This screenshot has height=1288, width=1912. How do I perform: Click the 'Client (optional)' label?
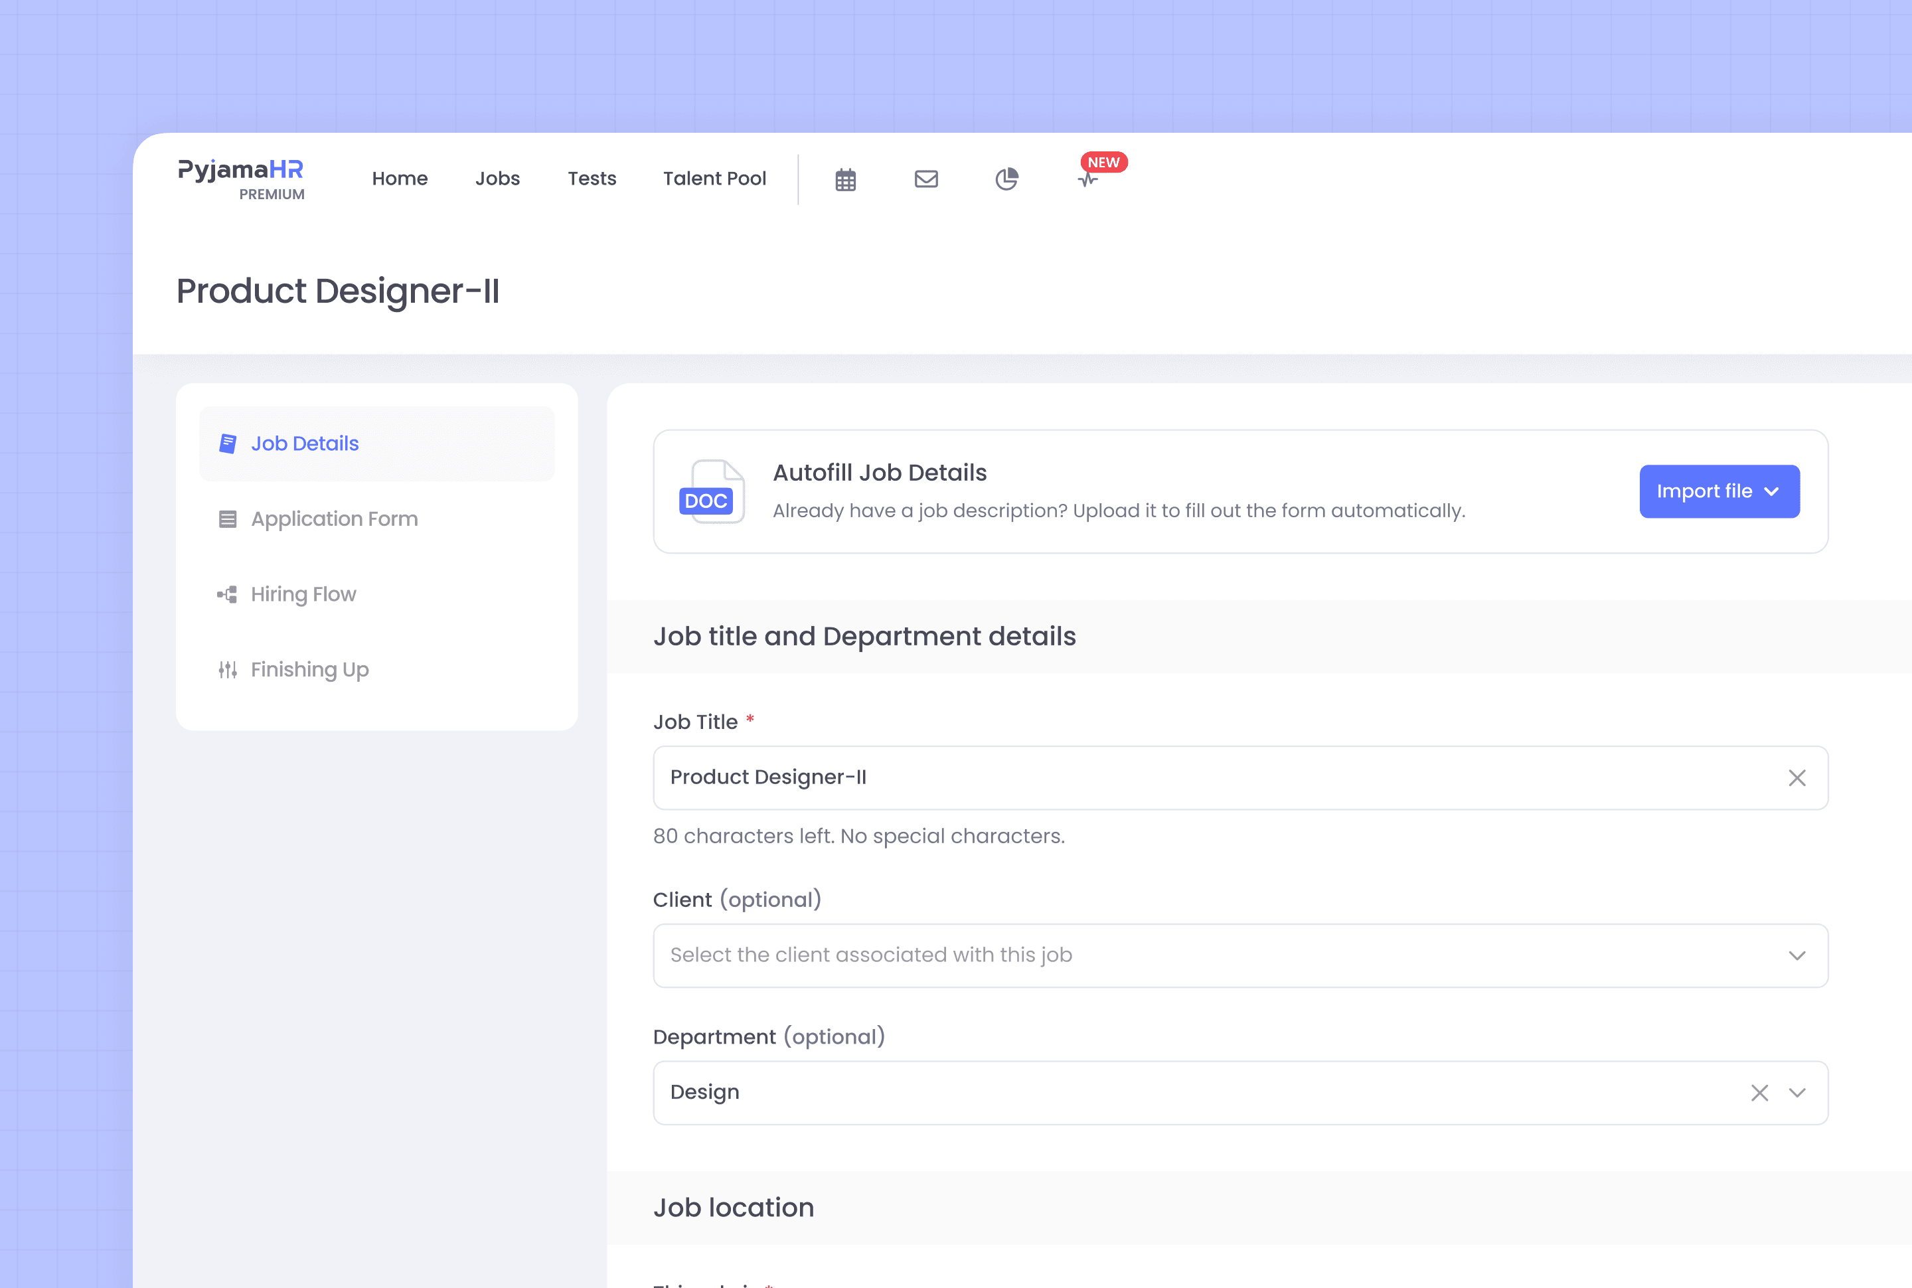pyautogui.click(x=737, y=900)
